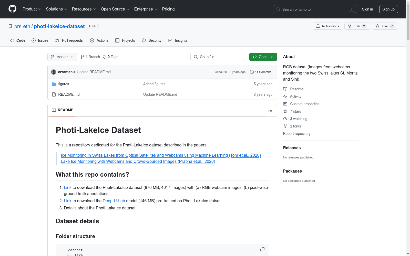Open the Update README.md commit message in header

point(94,72)
